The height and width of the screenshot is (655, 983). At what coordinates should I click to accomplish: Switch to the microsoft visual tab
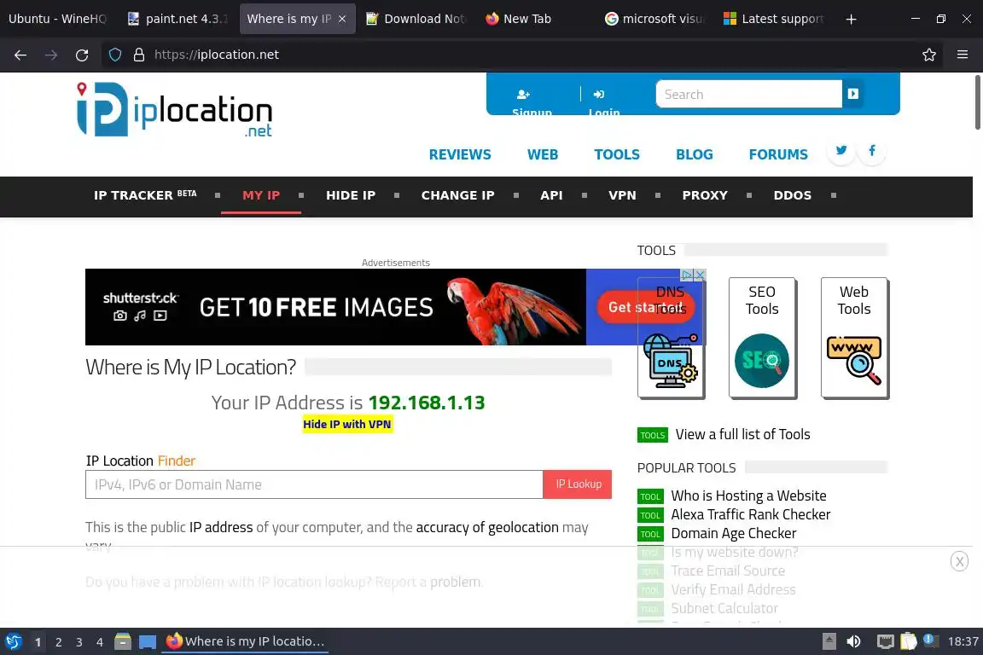pos(655,19)
